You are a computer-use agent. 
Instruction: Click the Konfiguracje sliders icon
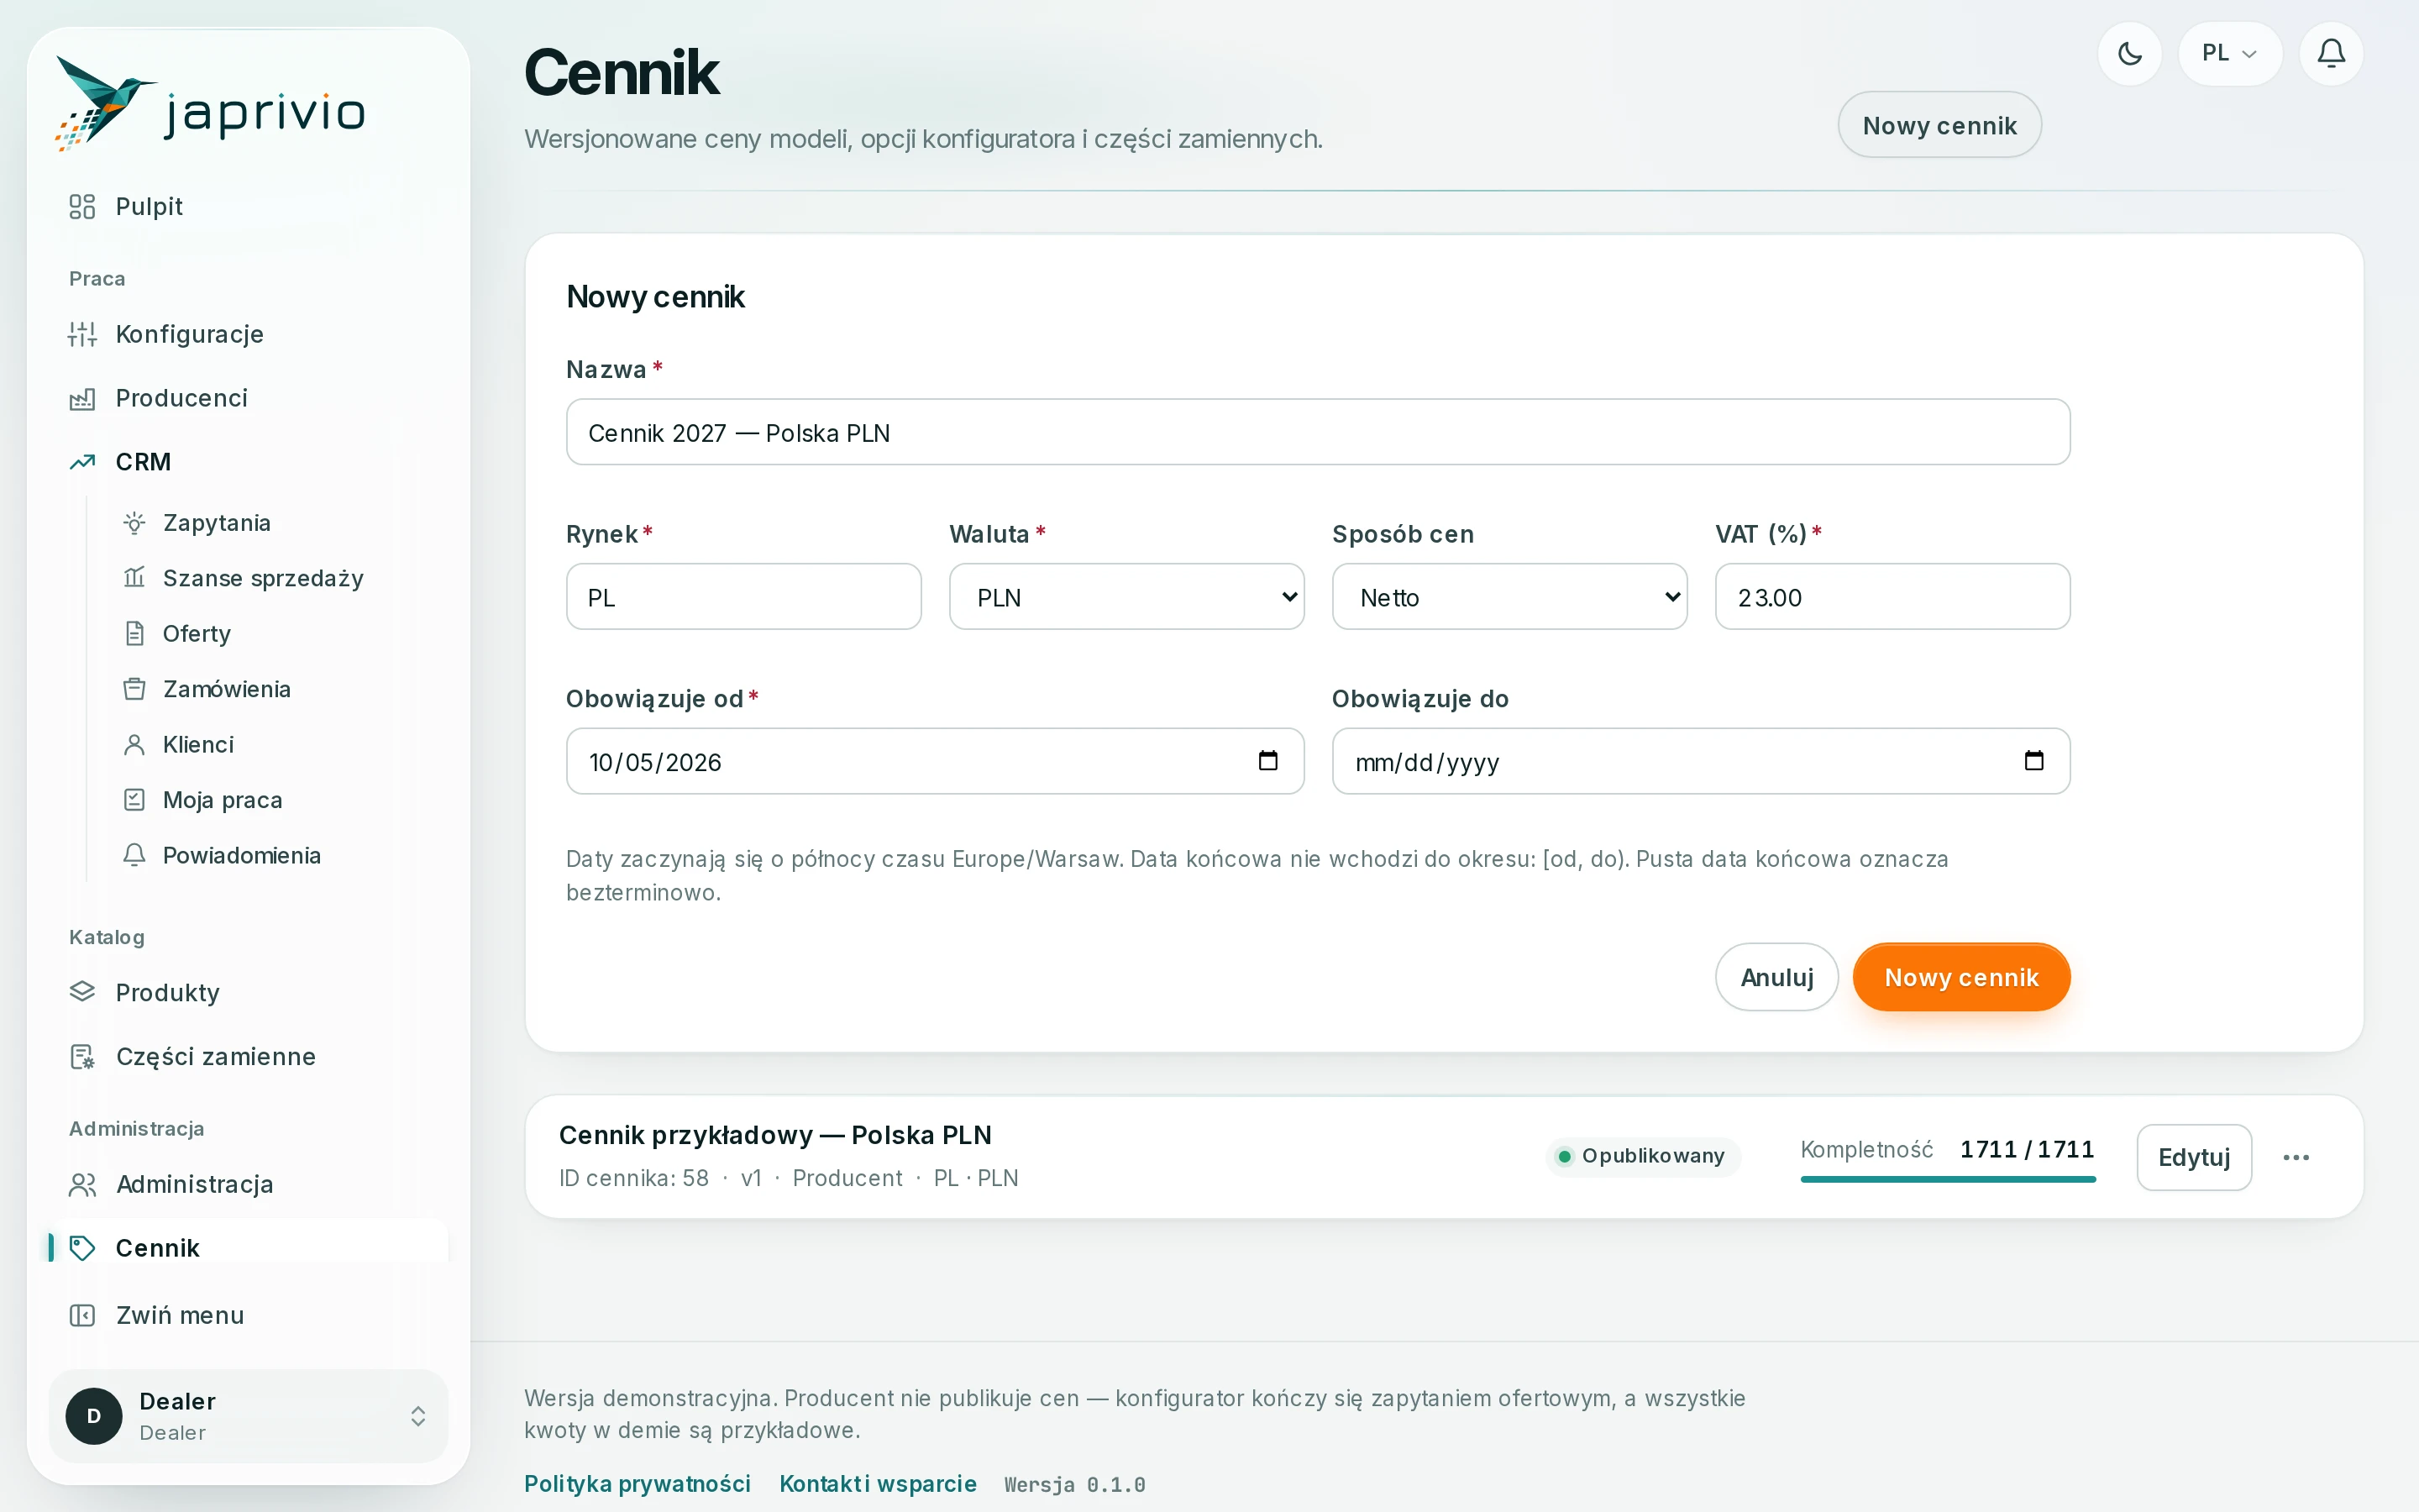[x=82, y=334]
